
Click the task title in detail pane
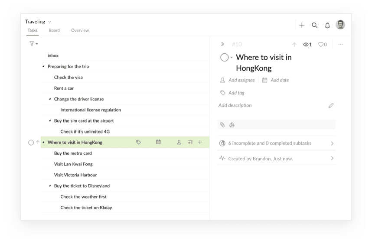coord(264,63)
